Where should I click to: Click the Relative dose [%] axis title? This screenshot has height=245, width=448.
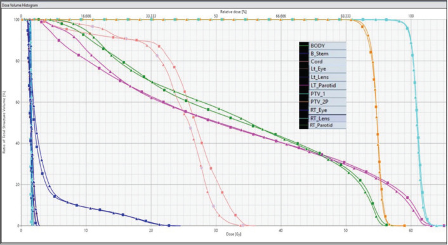[x=233, y=11]
